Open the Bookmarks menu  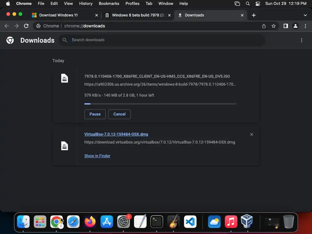click(109, 3)
